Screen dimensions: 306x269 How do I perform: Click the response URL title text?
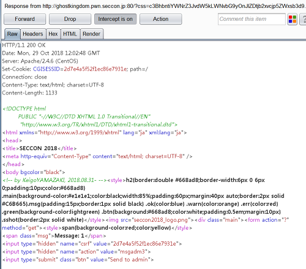(155, 6)
